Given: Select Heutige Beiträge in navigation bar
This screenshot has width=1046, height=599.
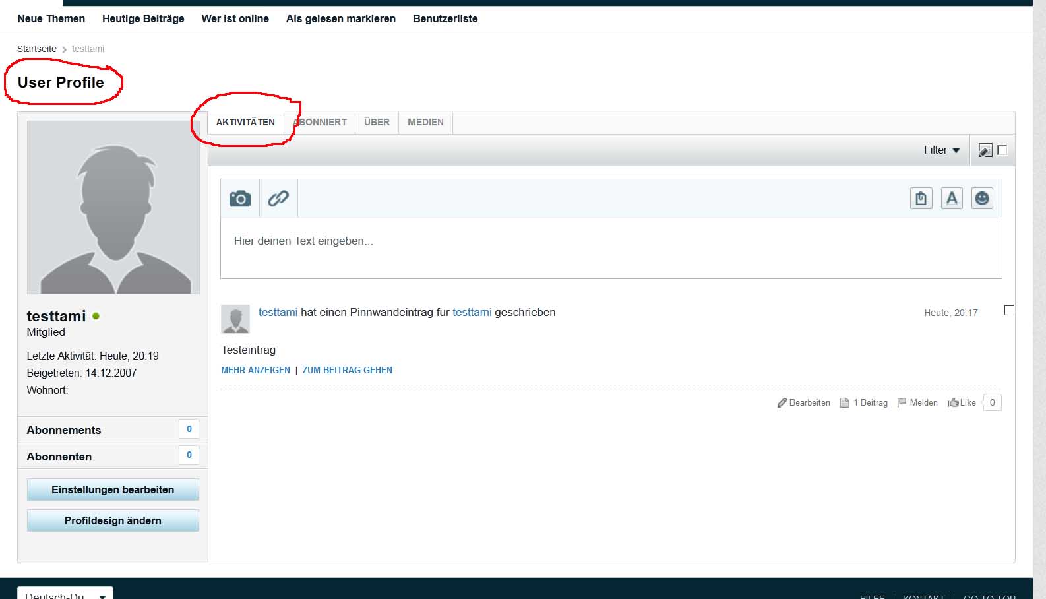Looking at the screenshot, I should 143,19.
